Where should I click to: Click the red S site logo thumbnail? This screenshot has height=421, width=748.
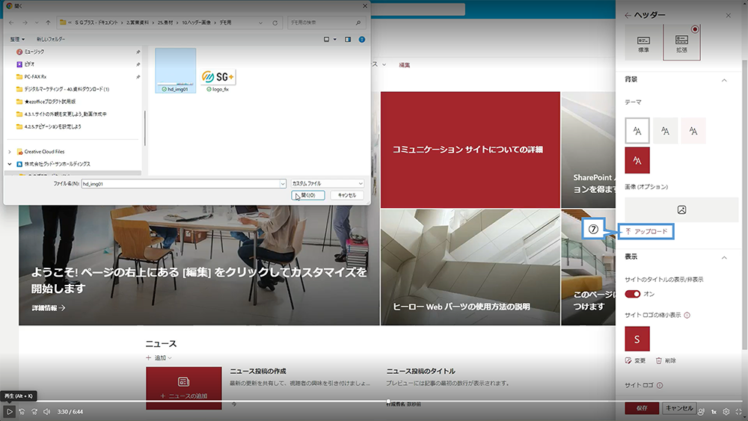point(637,339)
